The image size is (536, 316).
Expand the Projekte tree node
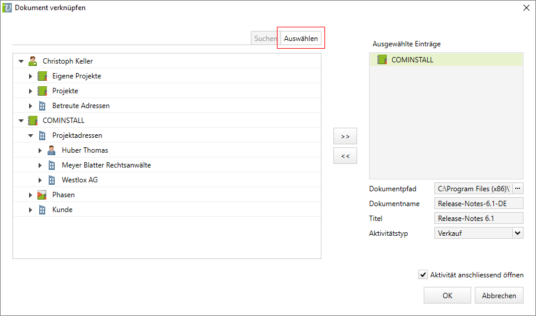pos(31,91)
